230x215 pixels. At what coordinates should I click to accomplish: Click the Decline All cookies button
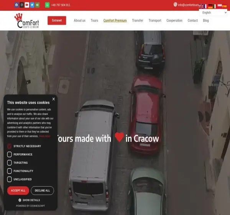[x=43, y=190]
